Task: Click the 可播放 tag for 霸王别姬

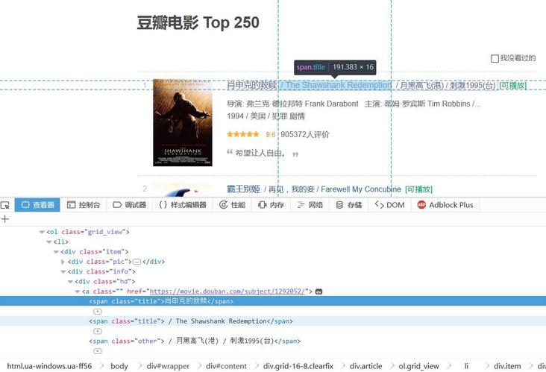Action: [x=418, y=189]
